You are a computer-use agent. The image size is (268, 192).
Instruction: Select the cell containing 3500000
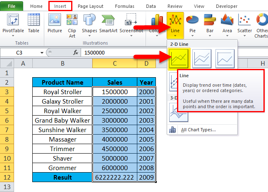click(x=115, y=130)
